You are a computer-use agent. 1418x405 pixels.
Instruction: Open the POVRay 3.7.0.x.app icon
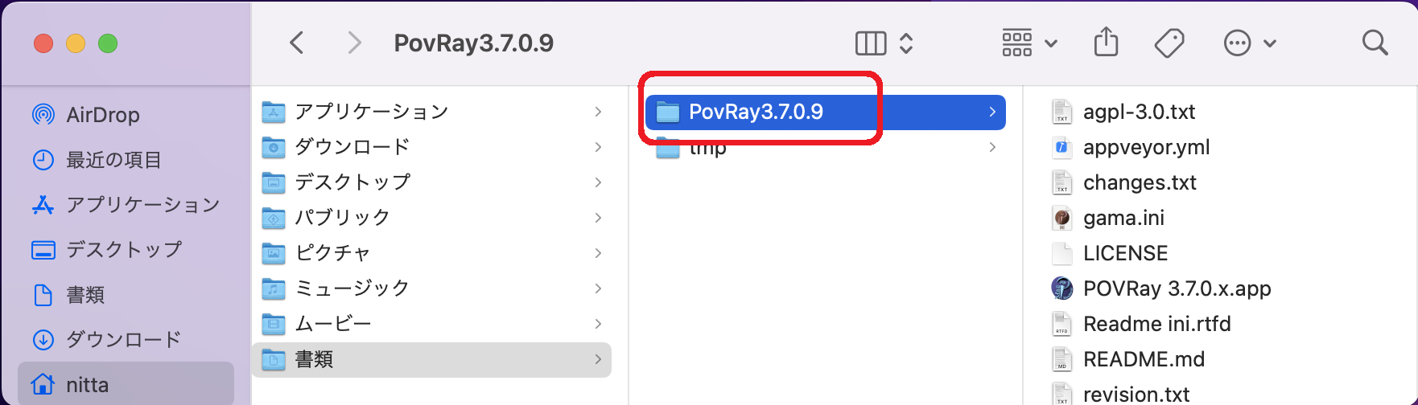point(1062,288)
